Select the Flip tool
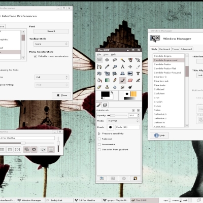The height and width of the screenshot is (203, 203). pyautogui.click(x=130, y=74)
